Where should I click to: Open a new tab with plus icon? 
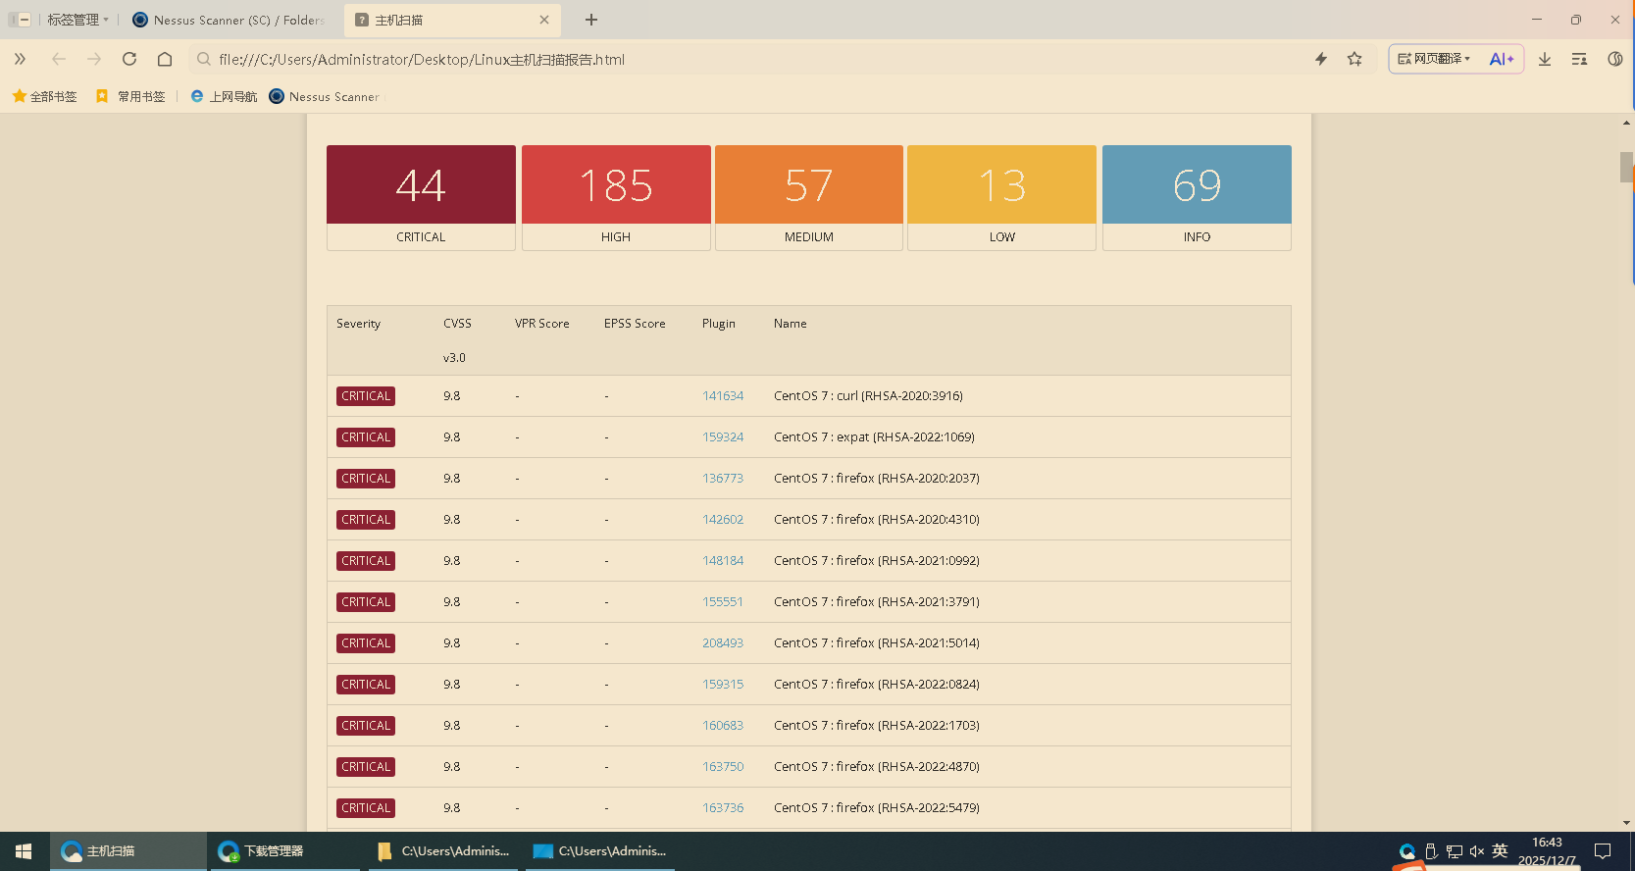click(x=591, y=20)
